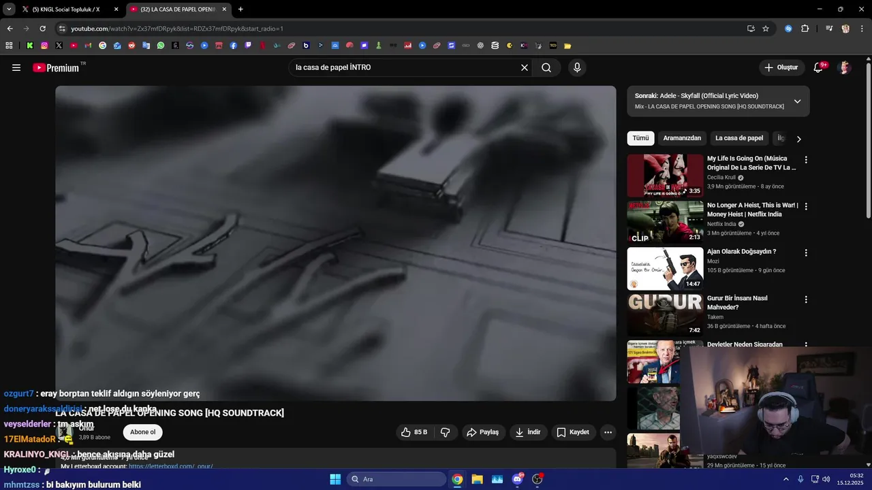
Task: Open a new browser tab
Action: point(240,10)
